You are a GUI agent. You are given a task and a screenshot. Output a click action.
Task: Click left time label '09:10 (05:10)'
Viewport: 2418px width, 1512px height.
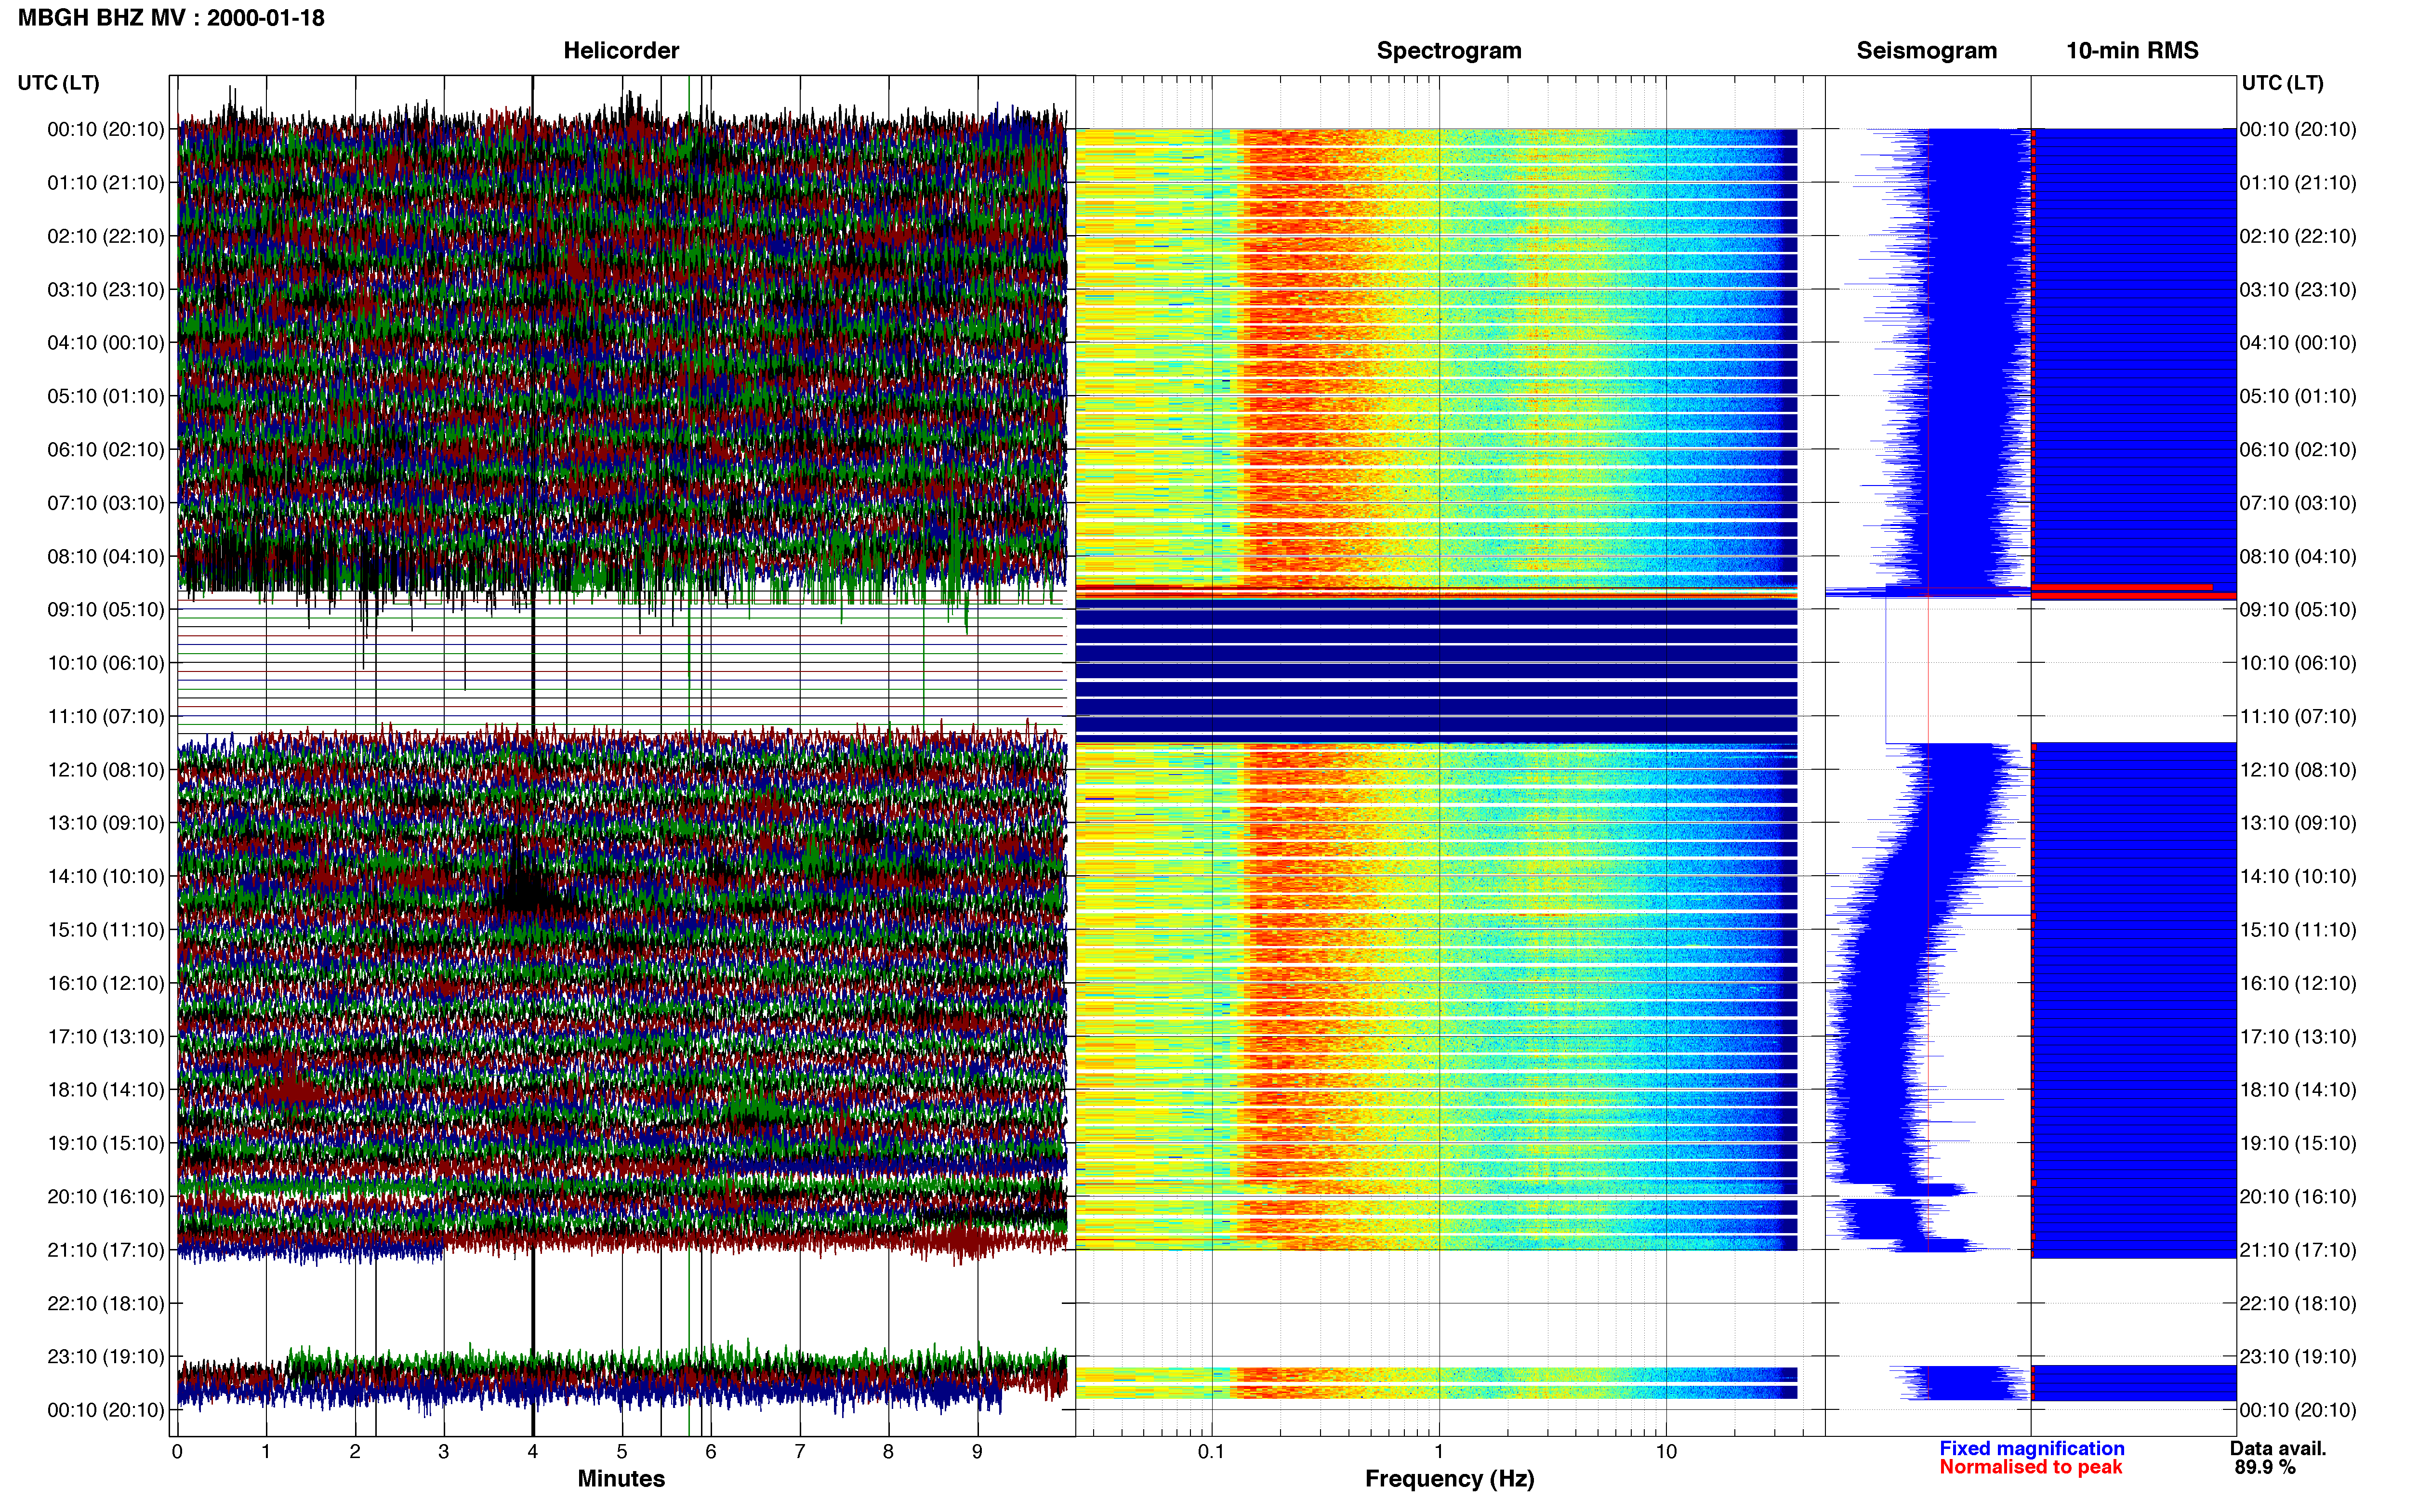[x=106, y=610]
